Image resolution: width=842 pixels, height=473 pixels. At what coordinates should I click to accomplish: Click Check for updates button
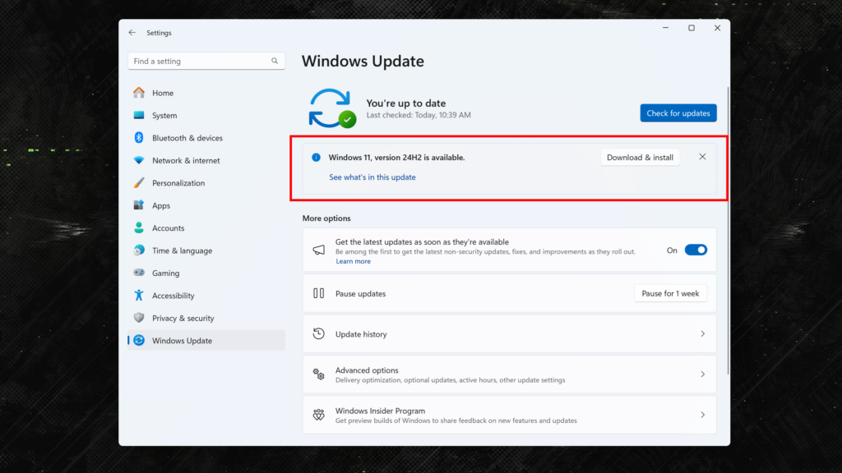[678, 113]
